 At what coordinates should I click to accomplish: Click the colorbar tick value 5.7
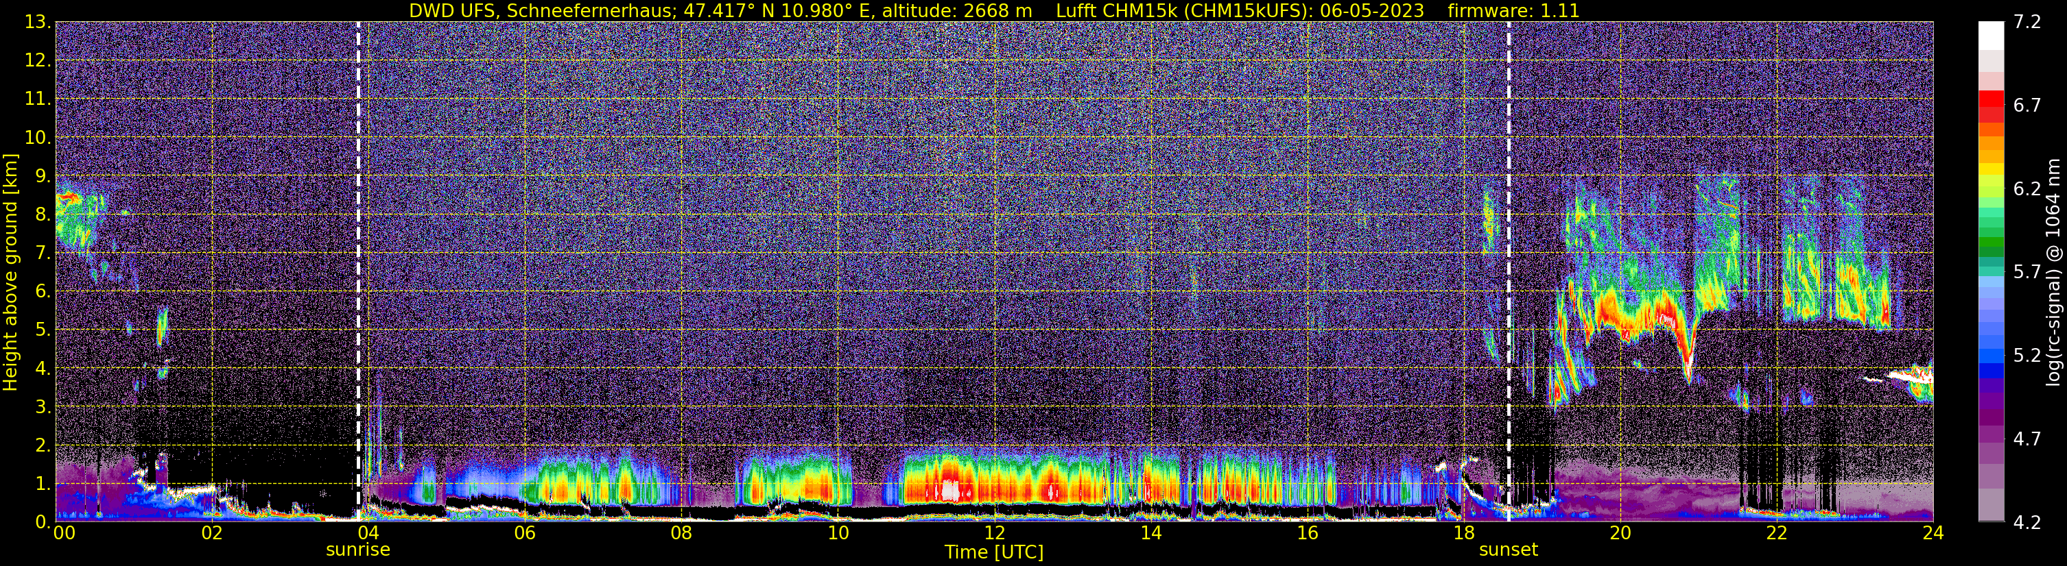point(2027,272)
